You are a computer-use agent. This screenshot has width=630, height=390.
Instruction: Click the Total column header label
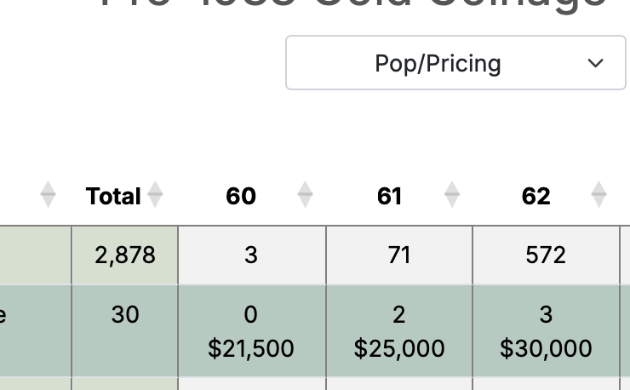pos(113,196)
